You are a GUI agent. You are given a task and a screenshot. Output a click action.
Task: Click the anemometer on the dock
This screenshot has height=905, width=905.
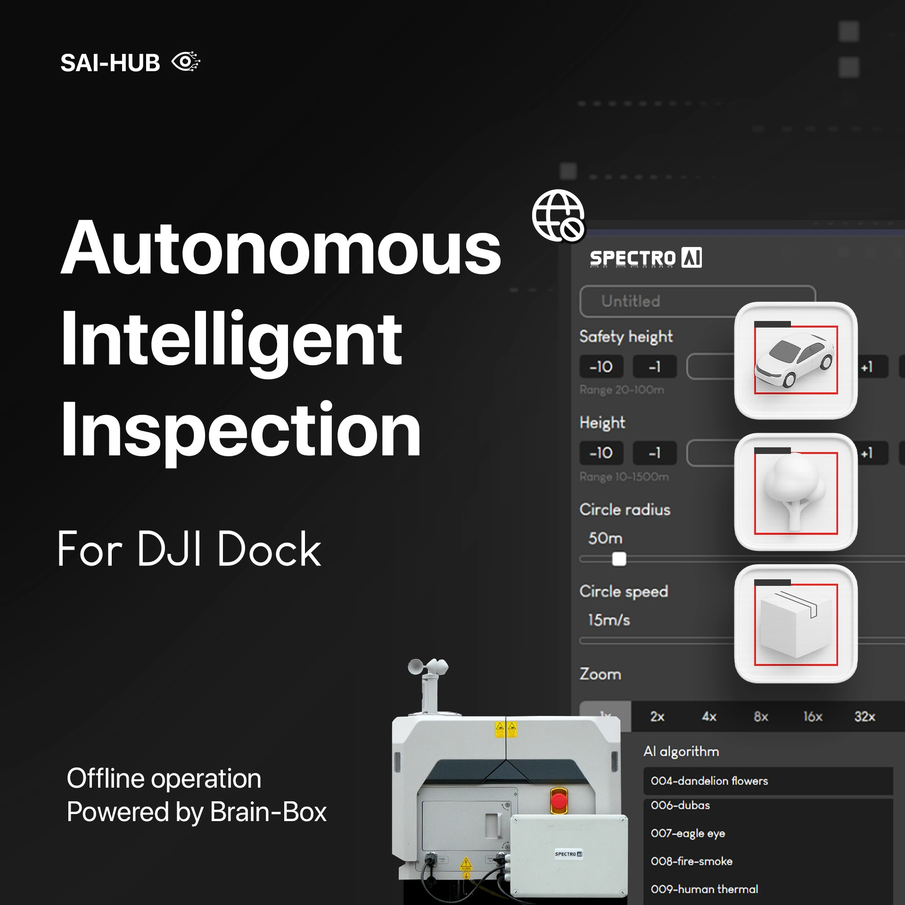coord(428,686)
